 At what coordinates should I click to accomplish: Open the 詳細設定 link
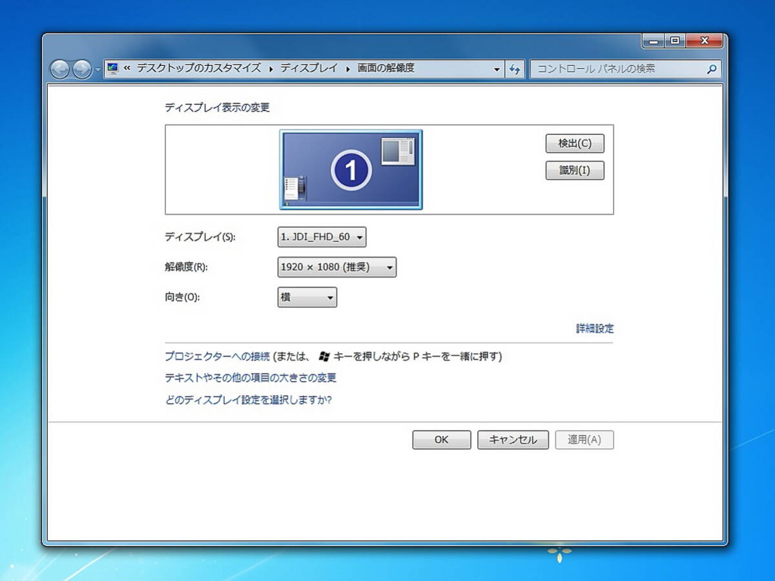[x=595, y=329]
